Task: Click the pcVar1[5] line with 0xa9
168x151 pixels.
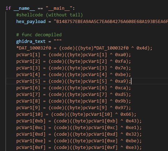Action: click(x=74, y=81)
